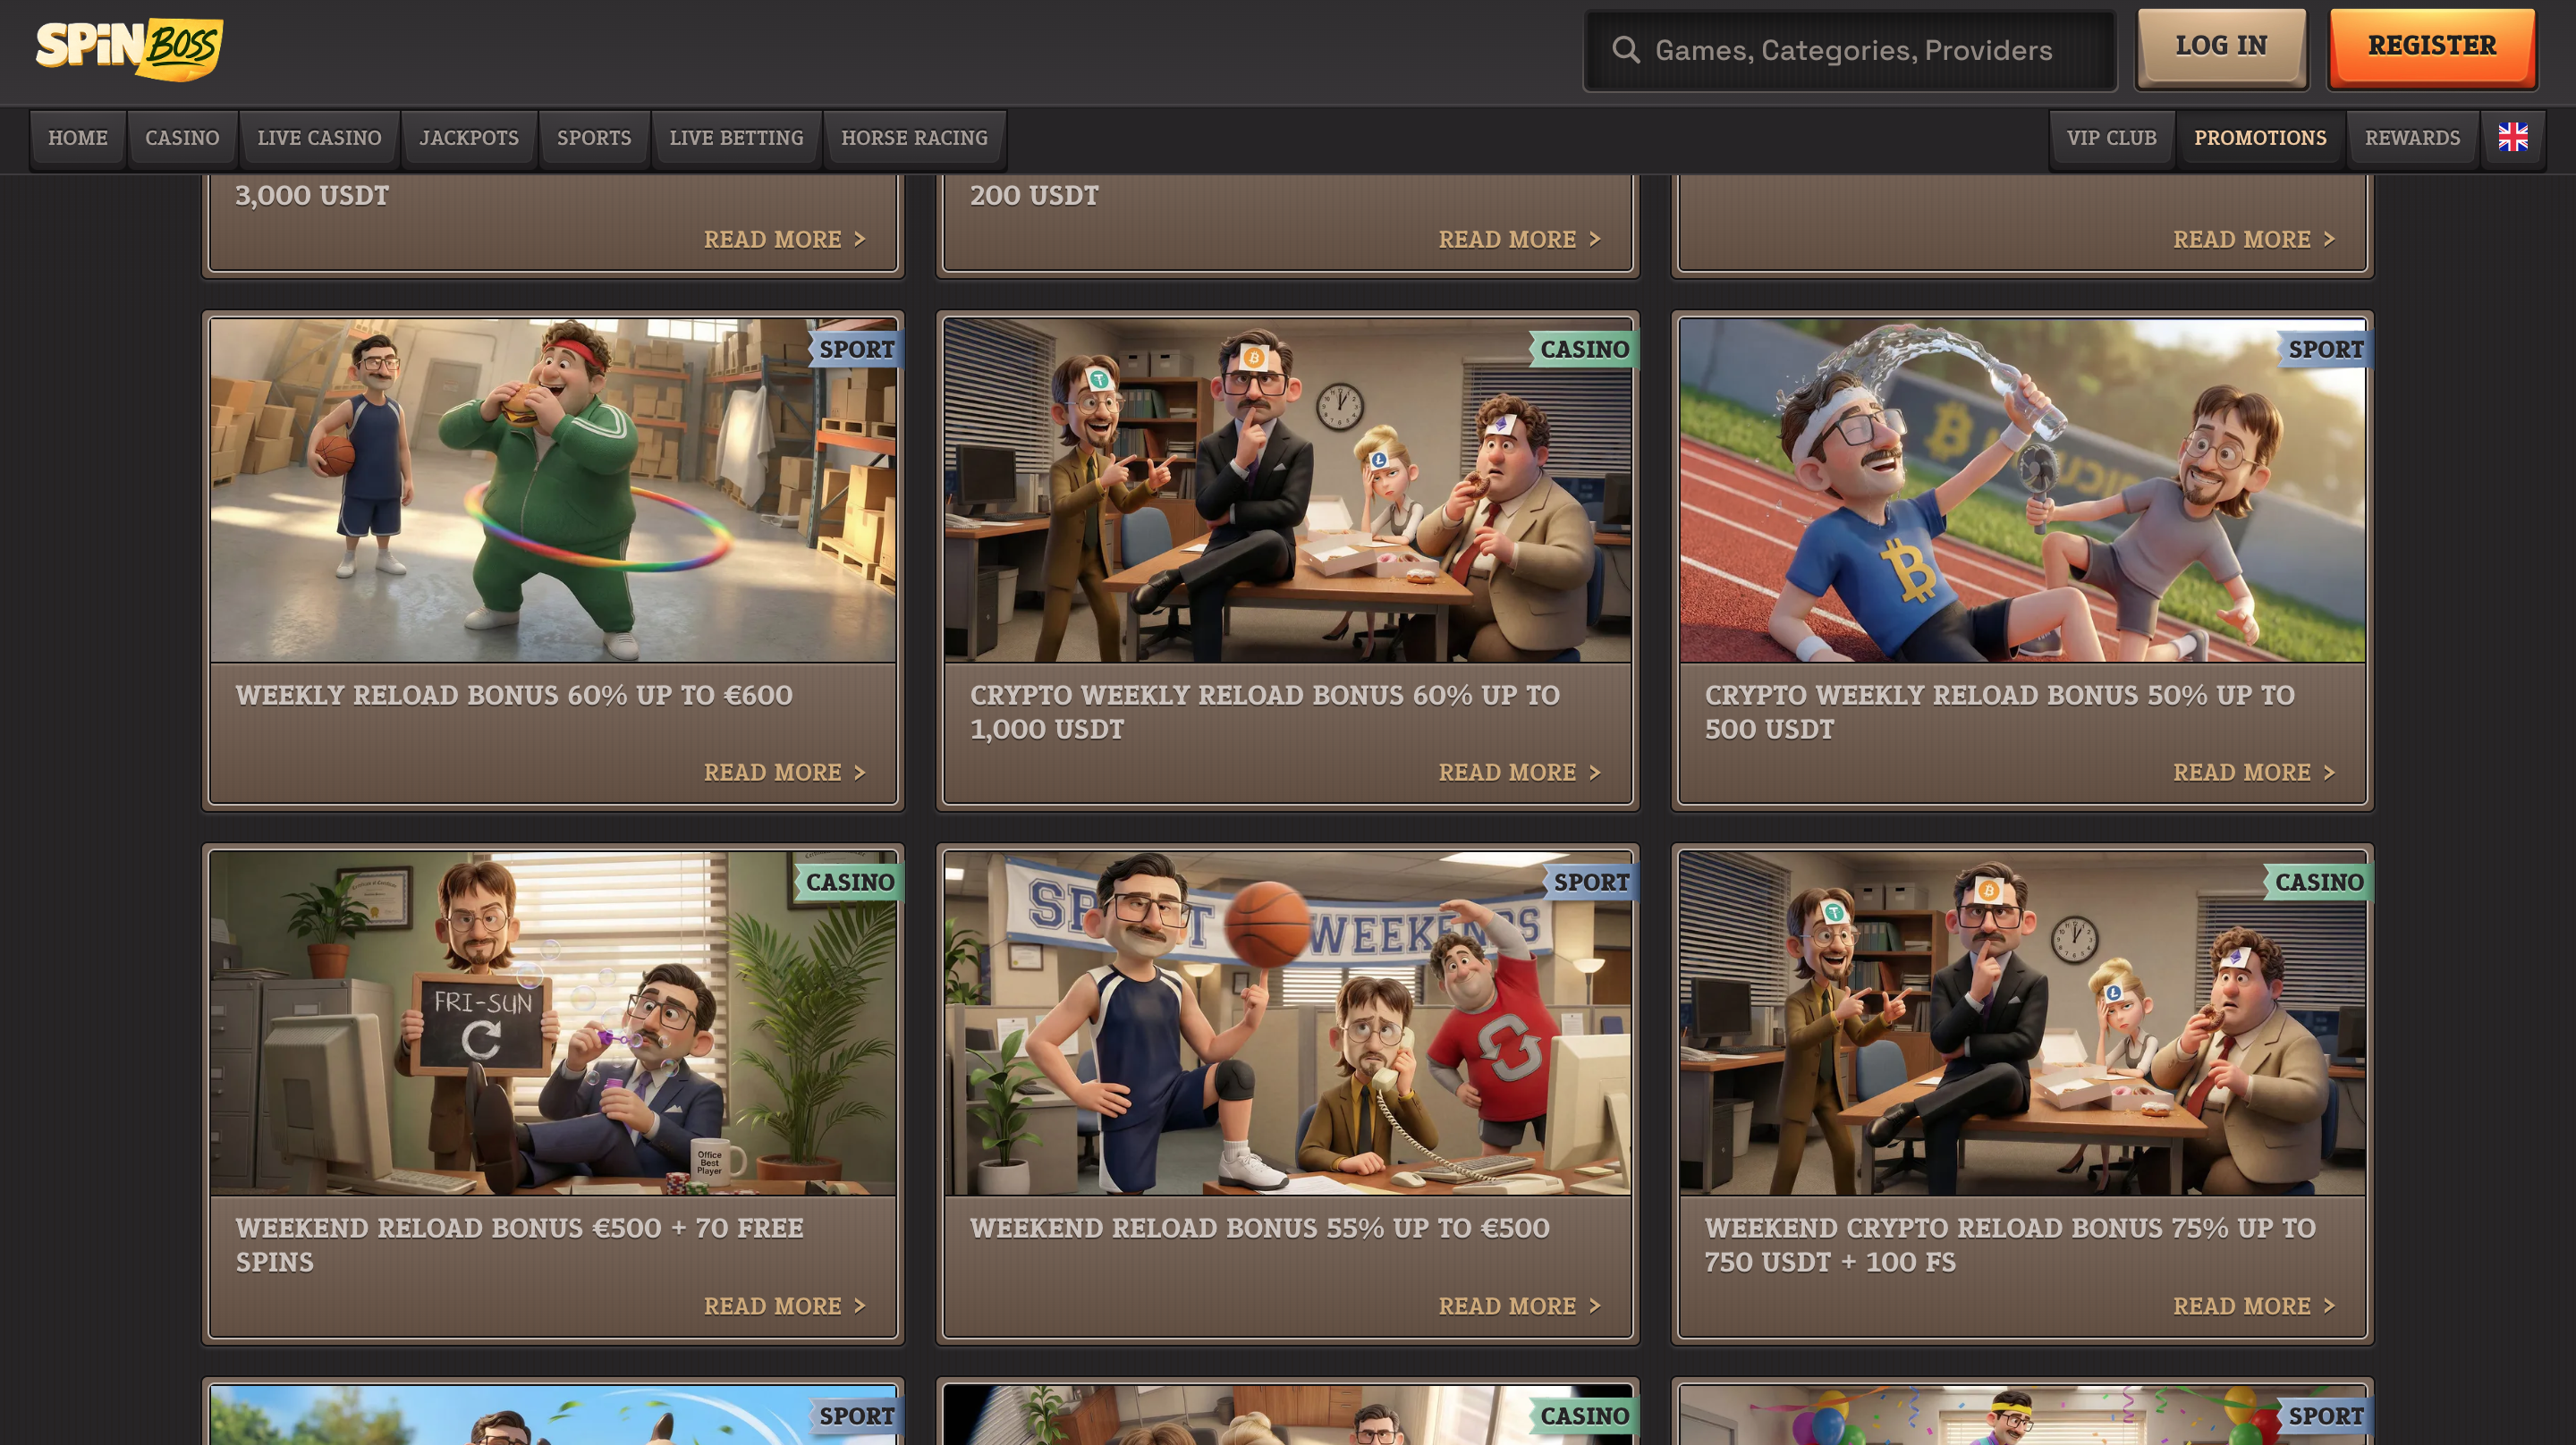
Task: Open the VIP CLUB page
Action: (x=2111, y=138)
